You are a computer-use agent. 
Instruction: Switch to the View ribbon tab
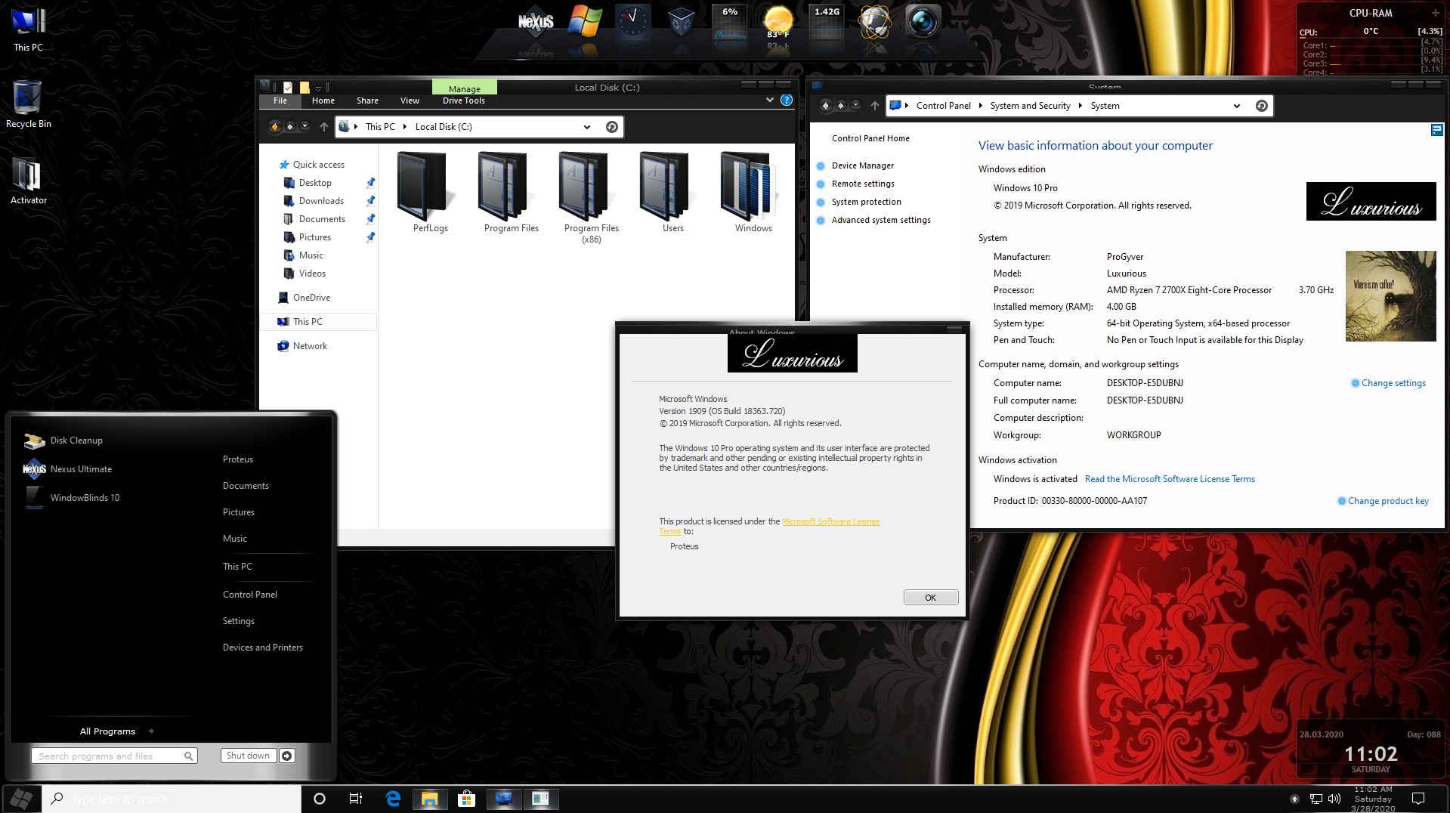410,100
